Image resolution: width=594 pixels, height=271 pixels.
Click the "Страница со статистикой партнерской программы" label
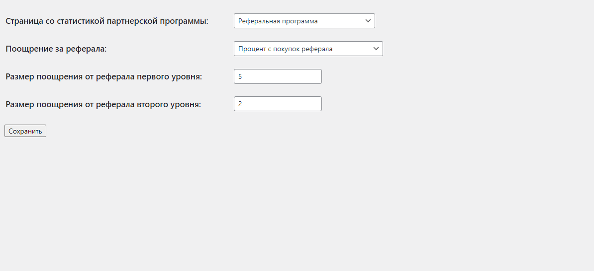point(107,21)
